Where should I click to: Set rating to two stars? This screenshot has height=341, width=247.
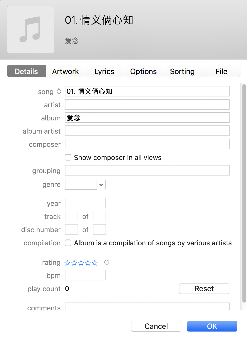pos(74,263)
